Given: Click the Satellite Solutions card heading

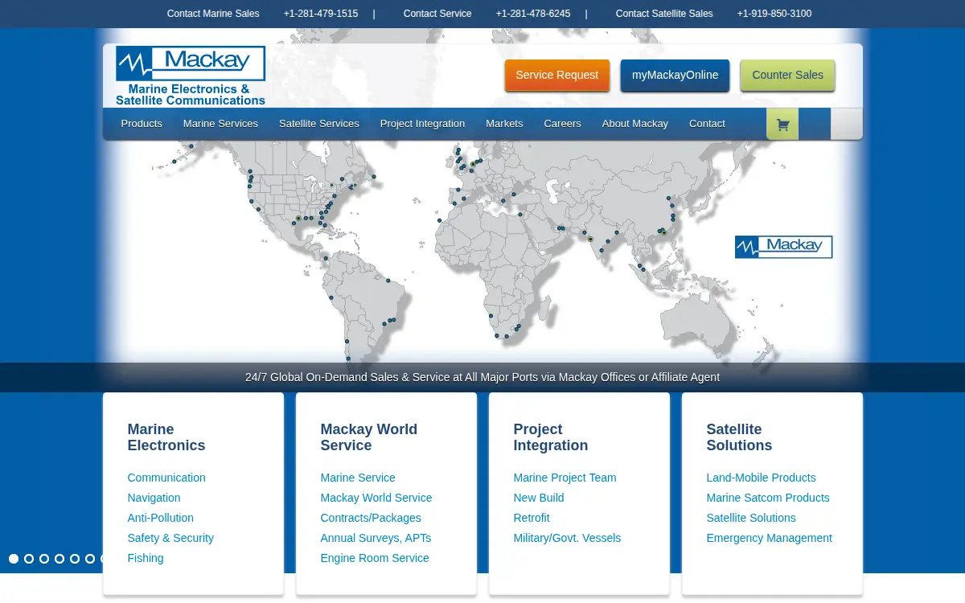Looking at the screenshot, I should pyautogui.click(x=739, y=437).
